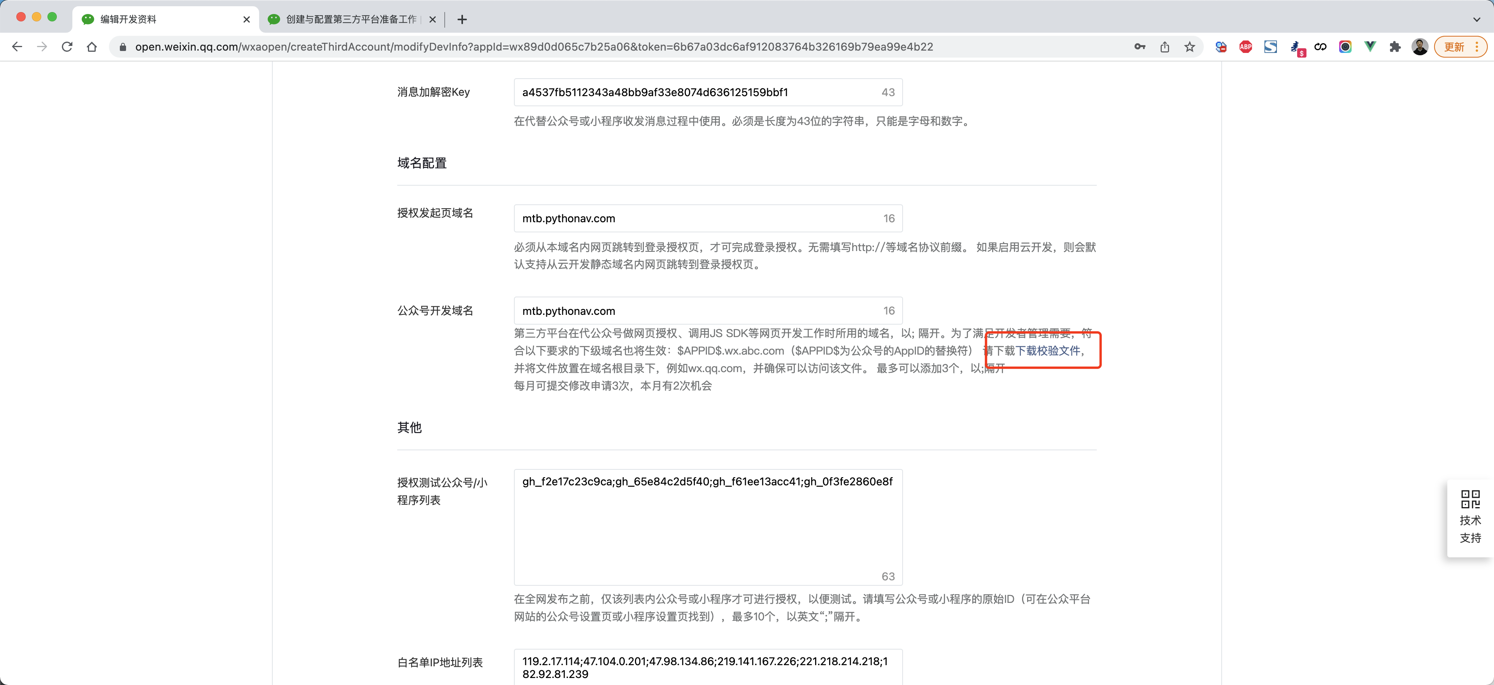
Task: Open a new browser tab
Action: [x=462, y=19]
